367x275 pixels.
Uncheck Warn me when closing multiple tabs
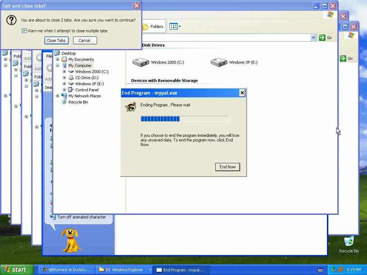[24, 31]
